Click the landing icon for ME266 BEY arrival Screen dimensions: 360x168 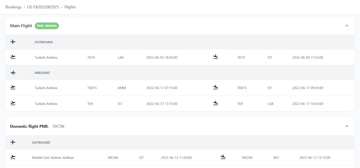223,157
